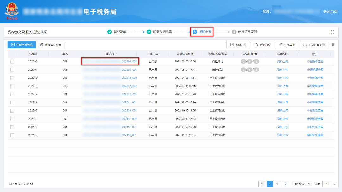Screen dimensions: 342x192
Task: View 申报明细查看 for the 202306 row
Action: pyautogui.click(x=315, y=61)
